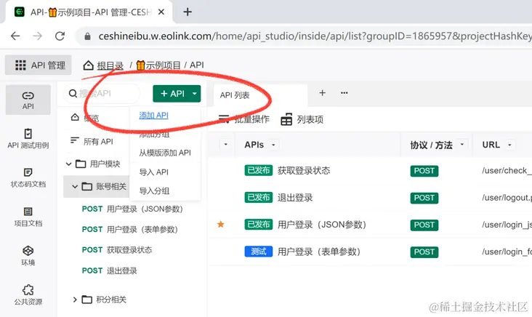
Task: Open 获取登录状态 in API list table
Action: coord(304,170)
